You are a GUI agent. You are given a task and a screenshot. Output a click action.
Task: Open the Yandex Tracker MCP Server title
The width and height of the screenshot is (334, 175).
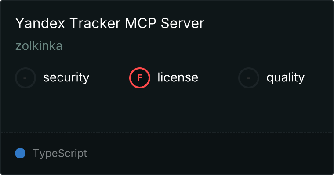(x=110, y=23)
